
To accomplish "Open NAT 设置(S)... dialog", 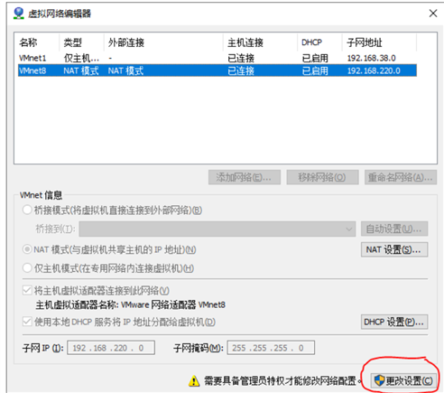I will tap(394, 249).
